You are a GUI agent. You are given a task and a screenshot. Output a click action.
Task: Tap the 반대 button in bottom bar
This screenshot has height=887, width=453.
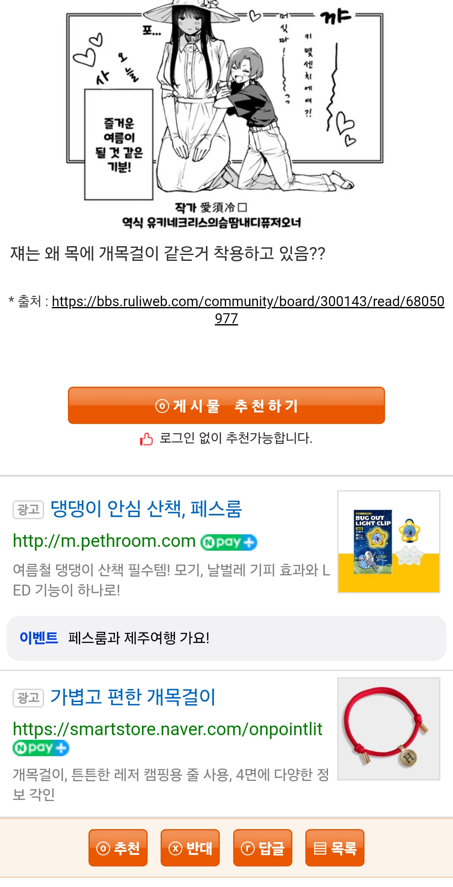[x=190, y=848]
